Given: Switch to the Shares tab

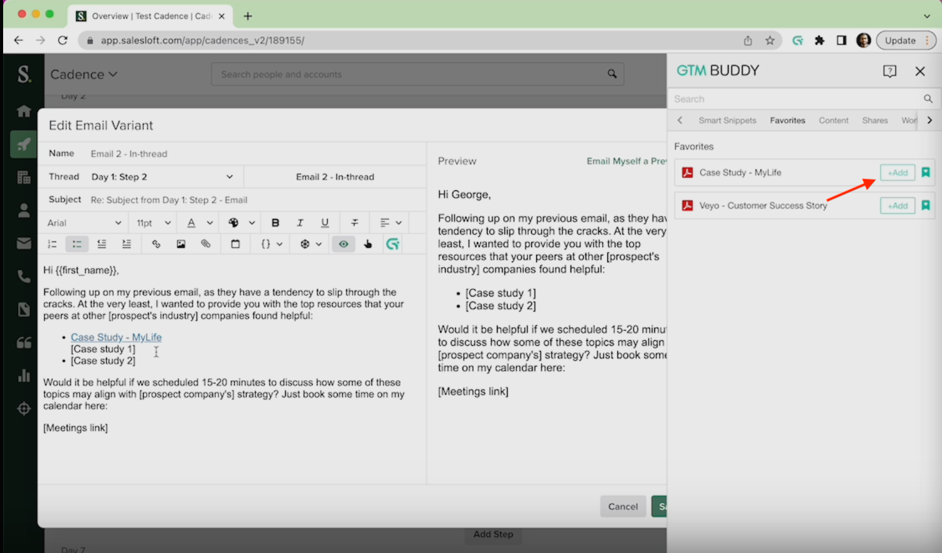Looking at the screenshot, I should click(875, 120).
